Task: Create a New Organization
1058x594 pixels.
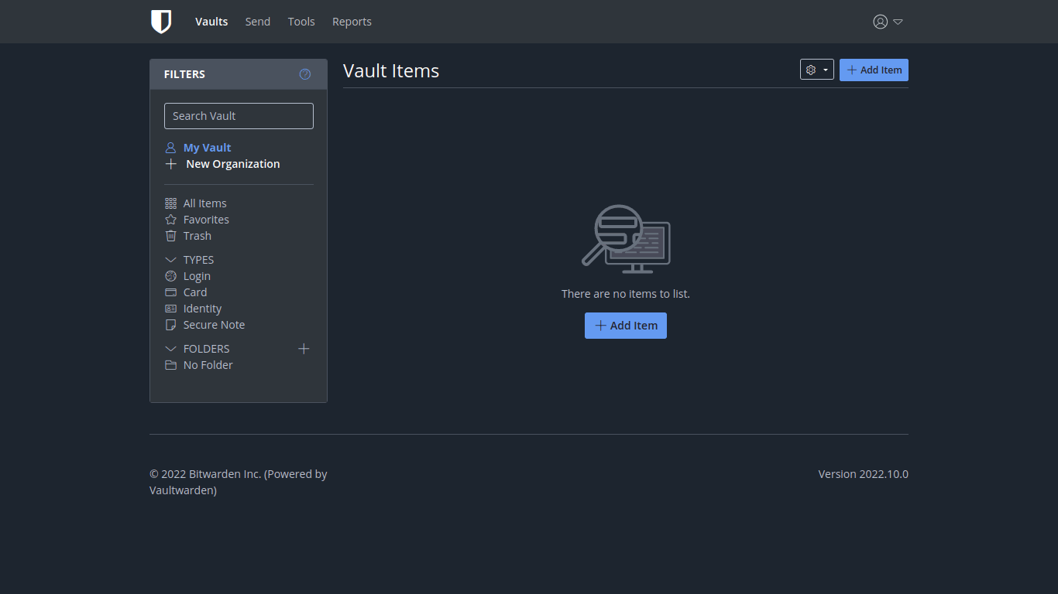Action: click(232, 164)
